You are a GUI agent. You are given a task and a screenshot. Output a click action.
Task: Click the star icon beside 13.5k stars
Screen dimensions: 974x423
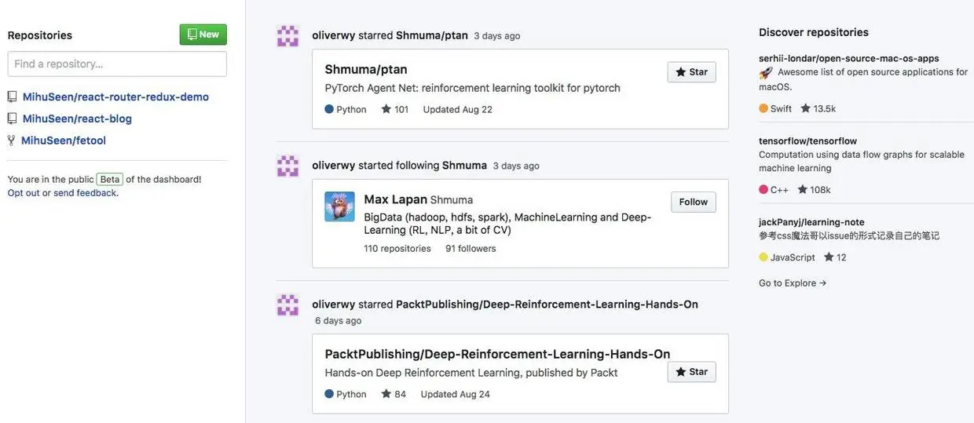click(805, 108)
